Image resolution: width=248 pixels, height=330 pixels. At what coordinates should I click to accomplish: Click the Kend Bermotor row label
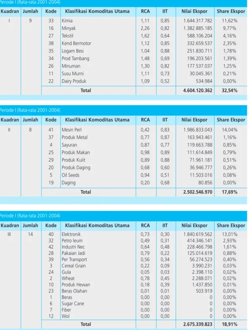tap(76, 43)
